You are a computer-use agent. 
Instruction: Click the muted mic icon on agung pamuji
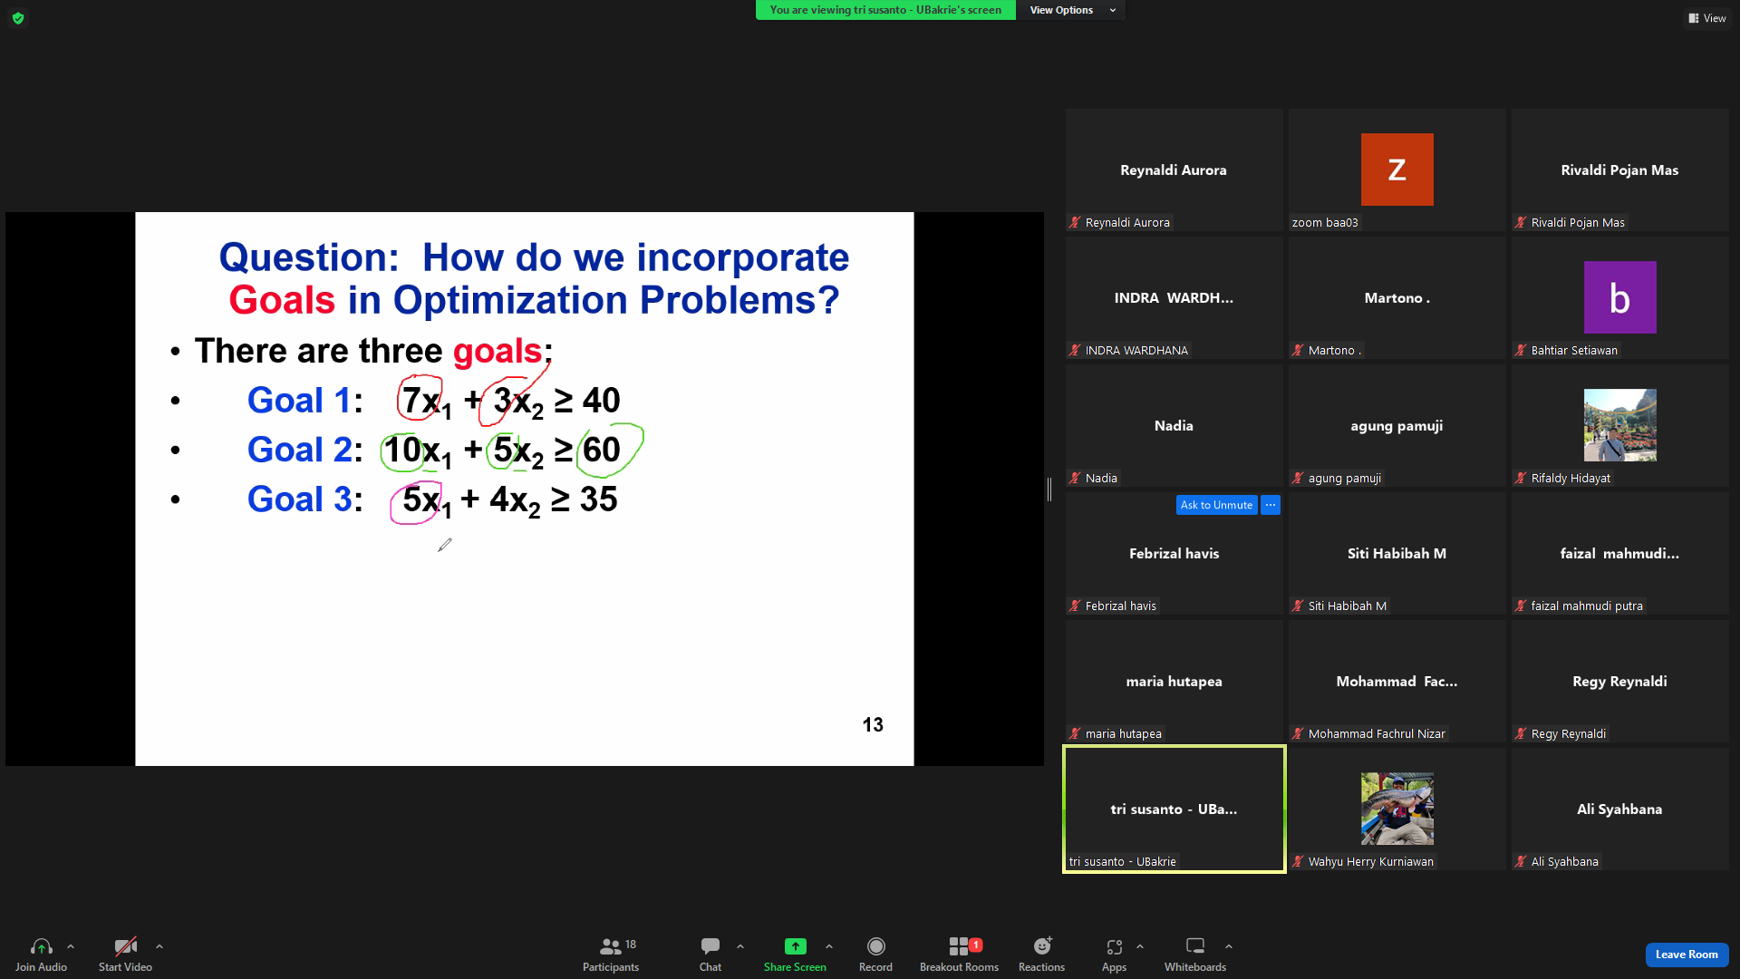(x=1298, y=478)
